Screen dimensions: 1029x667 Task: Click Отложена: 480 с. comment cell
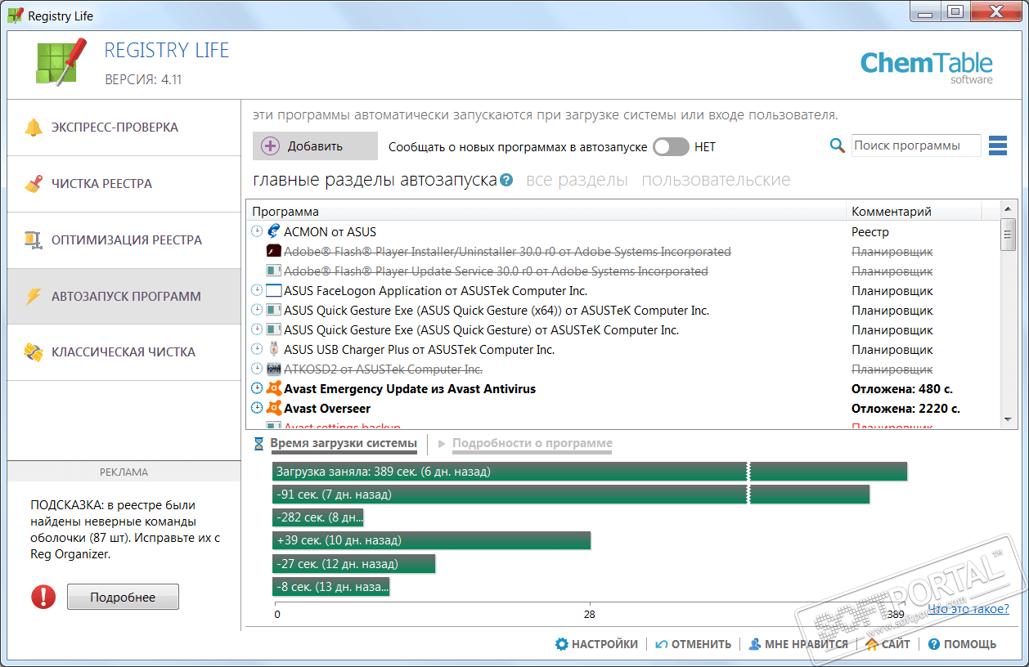click(x=902, y=389)
